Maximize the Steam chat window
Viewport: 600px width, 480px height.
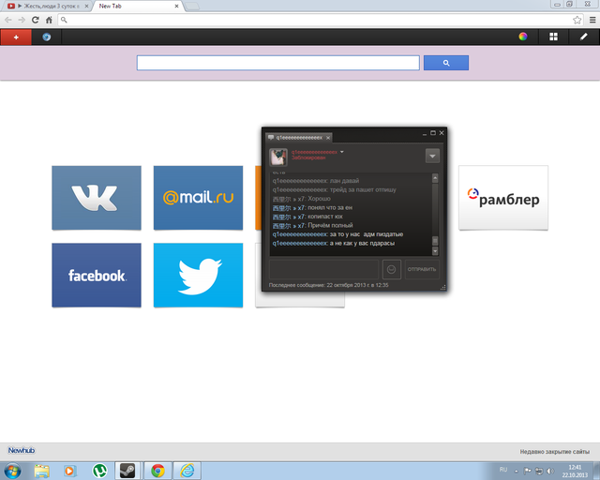(433, 133)
